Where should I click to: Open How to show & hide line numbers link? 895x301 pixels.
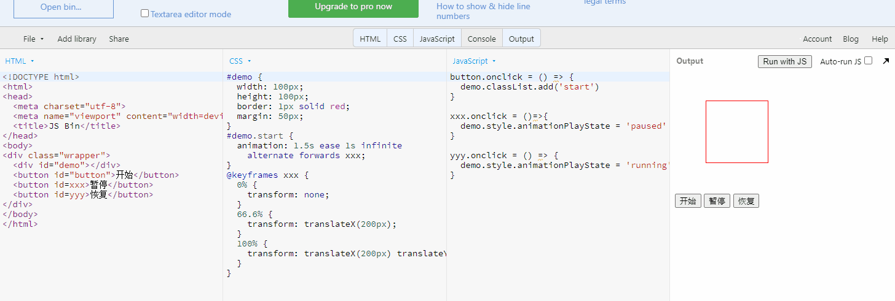pos(483,11)
